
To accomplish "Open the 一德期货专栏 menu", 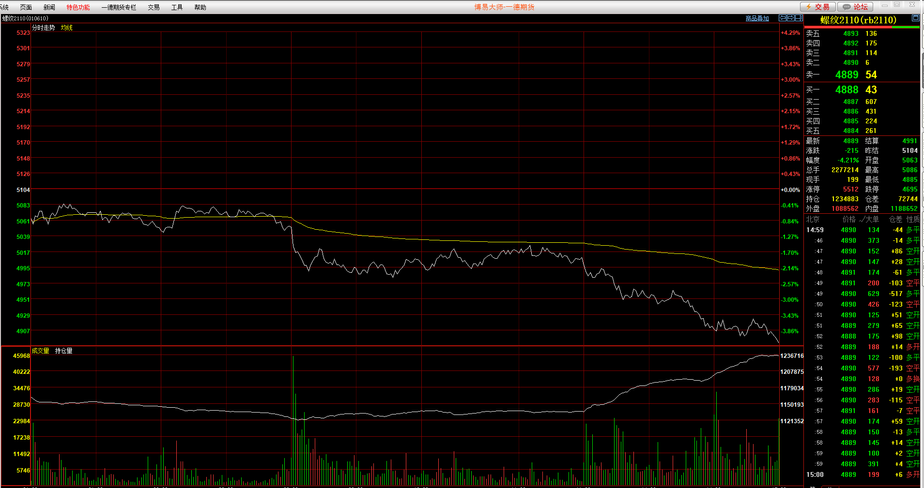I will (x=119, y=7).
